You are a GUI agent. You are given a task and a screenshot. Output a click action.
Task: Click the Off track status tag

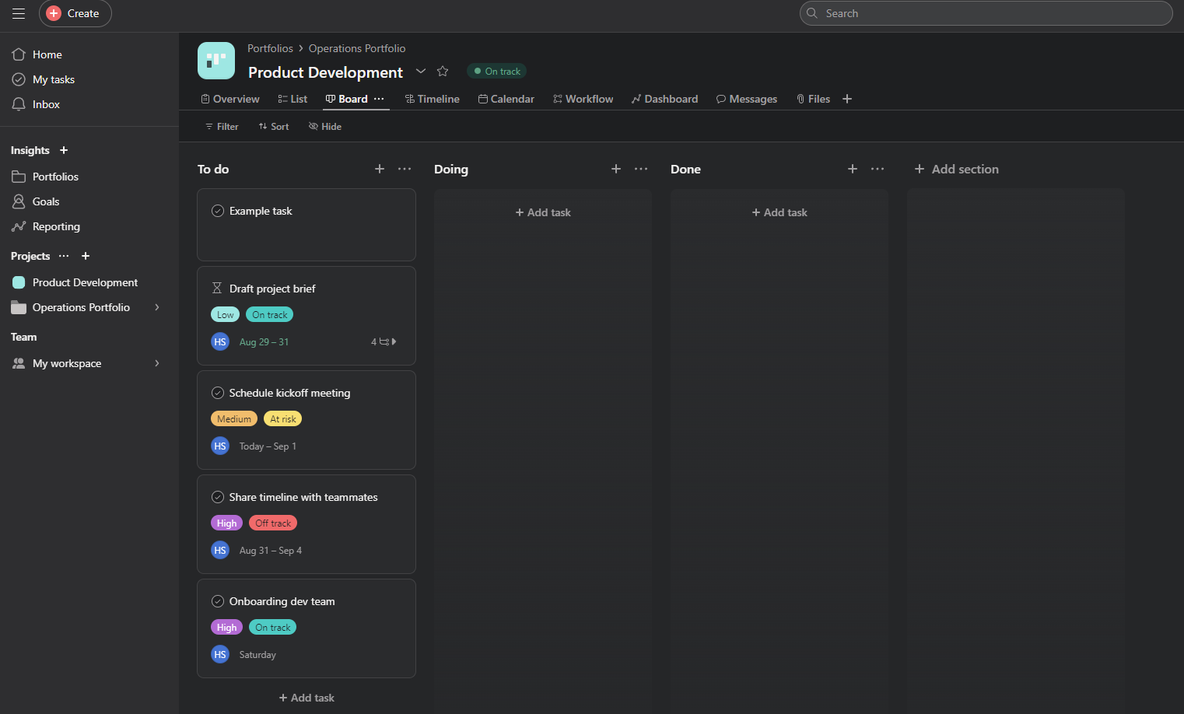coord(273,523)
